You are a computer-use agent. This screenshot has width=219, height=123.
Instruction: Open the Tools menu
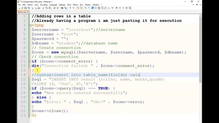pyautogui.click(x=69, y=5)
